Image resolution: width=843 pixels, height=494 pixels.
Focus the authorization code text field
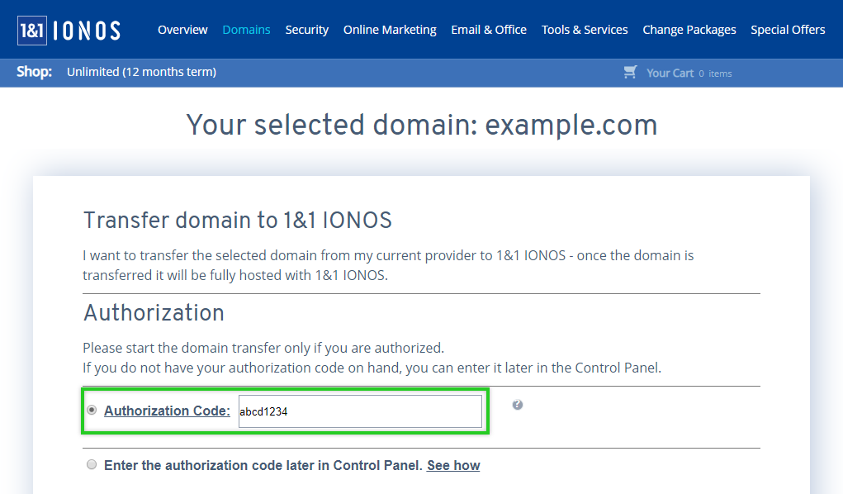click(360, 411)
